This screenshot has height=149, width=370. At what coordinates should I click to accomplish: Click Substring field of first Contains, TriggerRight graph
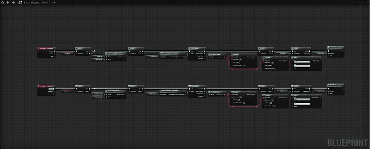240,59
